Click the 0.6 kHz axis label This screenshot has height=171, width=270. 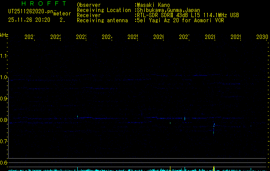(x=4, y=163)
